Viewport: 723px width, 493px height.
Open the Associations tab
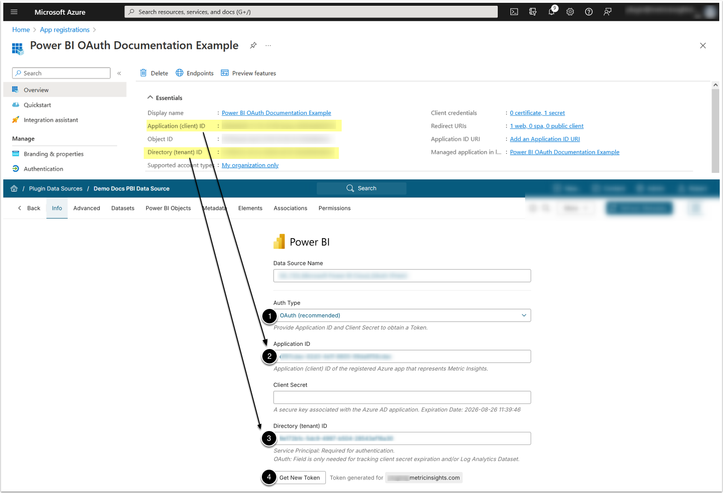tap(290, 208)
